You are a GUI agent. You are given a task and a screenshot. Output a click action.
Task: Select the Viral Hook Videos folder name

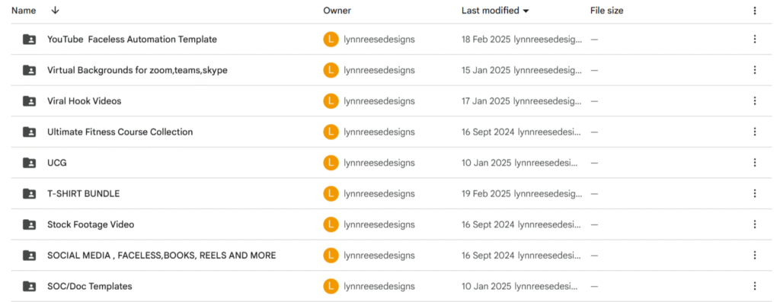tap(84, 101)
